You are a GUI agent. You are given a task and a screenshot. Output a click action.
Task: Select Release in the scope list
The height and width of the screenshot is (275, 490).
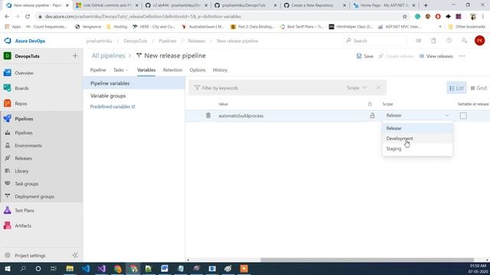coord(417,128)
